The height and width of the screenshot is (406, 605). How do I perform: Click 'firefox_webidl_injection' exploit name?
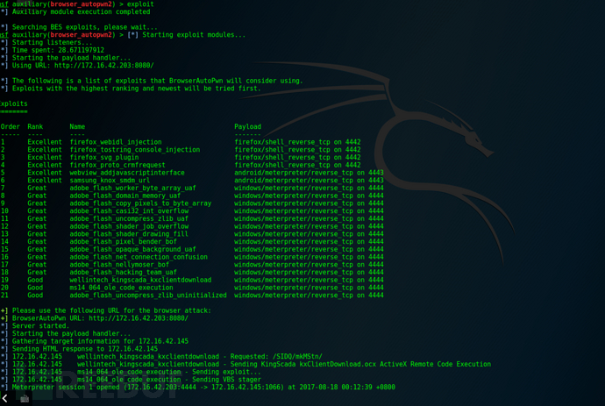click(x=116, y=142)
